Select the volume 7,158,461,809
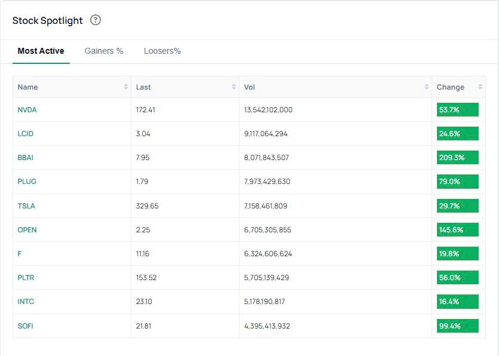 266,206
